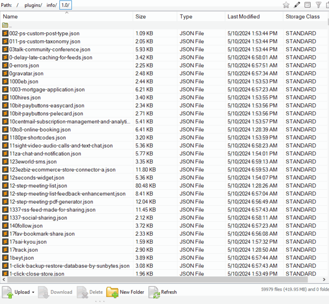Navigate to 'info/' path segment
This screenshot has height=304, width=329.
[52, 5]
